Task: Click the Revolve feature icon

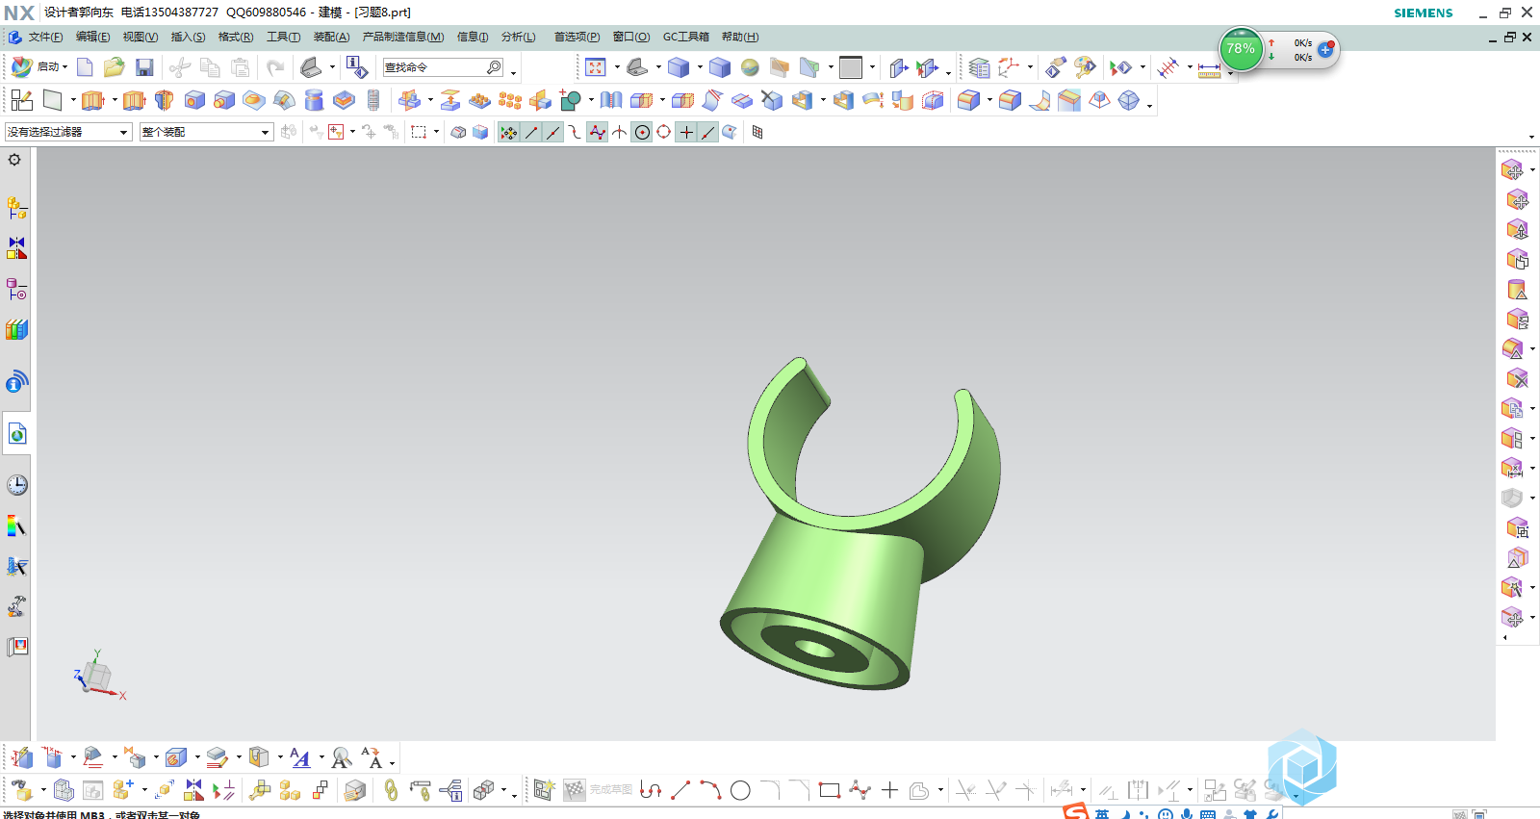Action: [x=164, y=100]
